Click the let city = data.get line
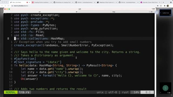 point(52,72)
